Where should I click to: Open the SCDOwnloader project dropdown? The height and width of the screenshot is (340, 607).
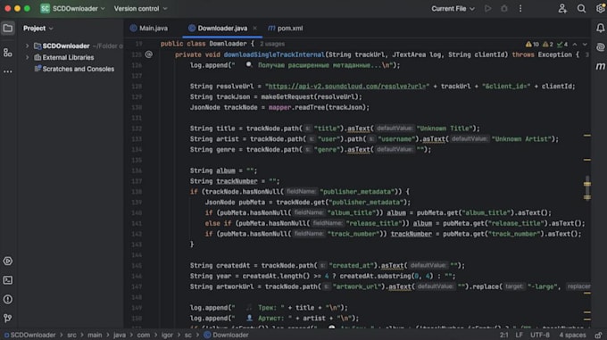coord(79,9)
